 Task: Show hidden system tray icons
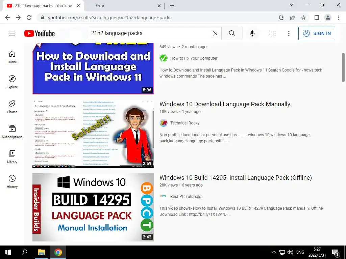274,252
